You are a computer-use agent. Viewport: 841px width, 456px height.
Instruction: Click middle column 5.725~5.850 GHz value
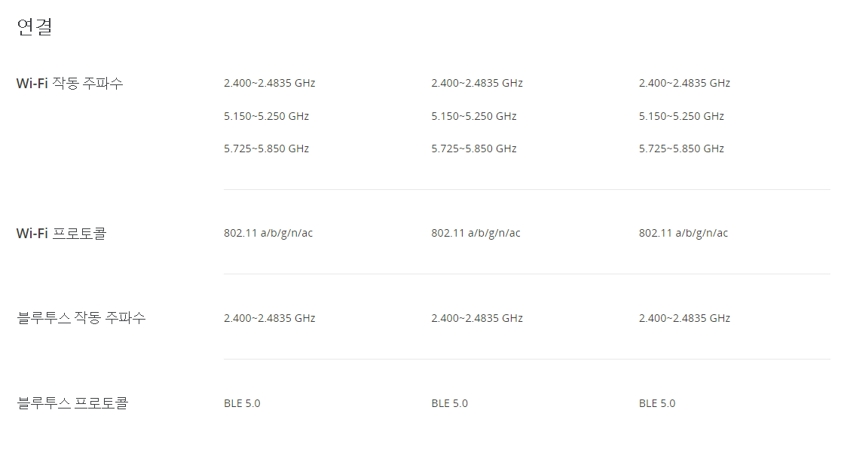point(473,148)
